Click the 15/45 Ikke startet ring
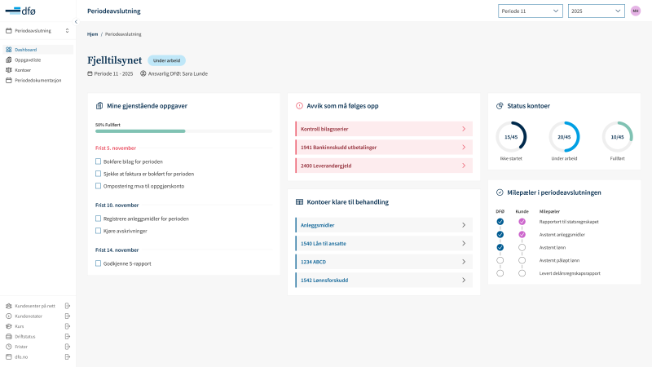This screenshot has width=652, height=367. point(511,137)
